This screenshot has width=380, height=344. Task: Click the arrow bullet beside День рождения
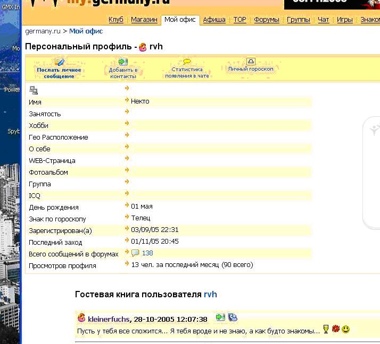(x=127, y=205)
